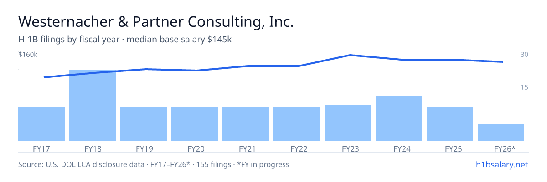Image resolution: width=547 pixels, height=182 pixels.
Task: Click the short FY26* bar
Action: pyautogui.click(x=501, y=132)
